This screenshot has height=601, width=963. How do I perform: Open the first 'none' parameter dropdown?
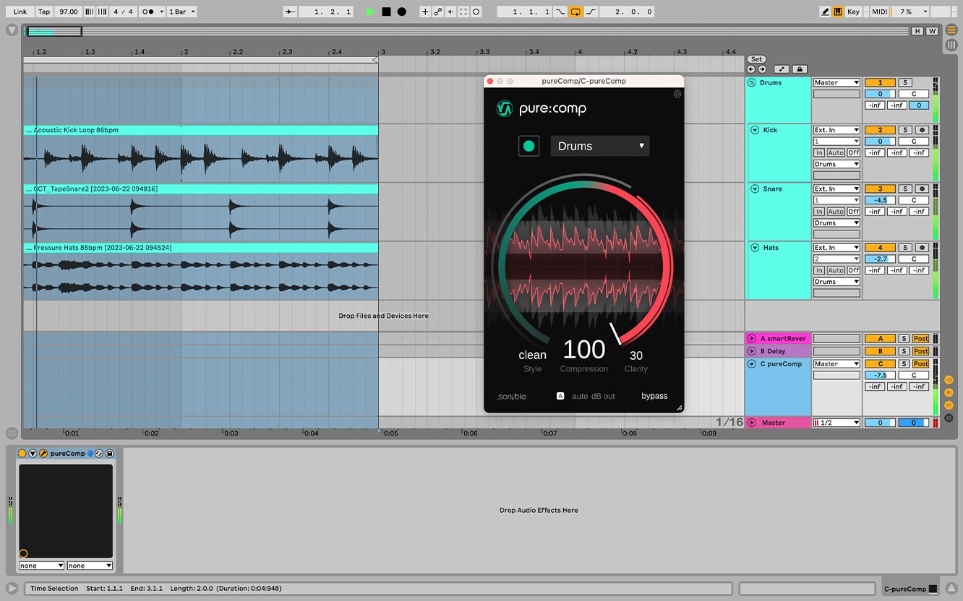click(x=41, y=566)
